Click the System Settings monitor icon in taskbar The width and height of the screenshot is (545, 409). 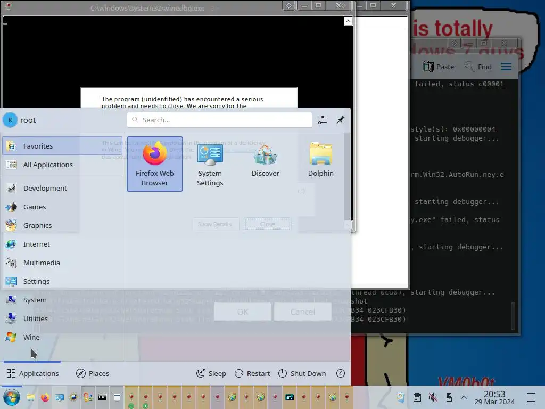tap(60, 397)
